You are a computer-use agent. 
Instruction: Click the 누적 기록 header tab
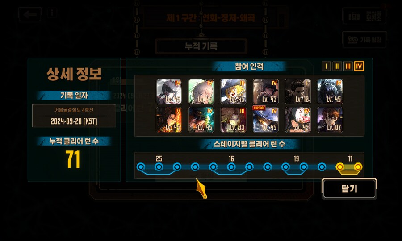pyautogui.click(x=201, y=46)
